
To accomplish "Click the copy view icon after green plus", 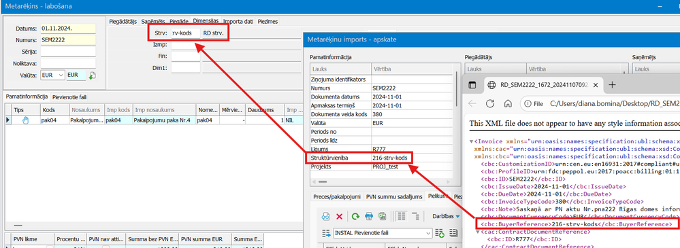I will [453, 233].
